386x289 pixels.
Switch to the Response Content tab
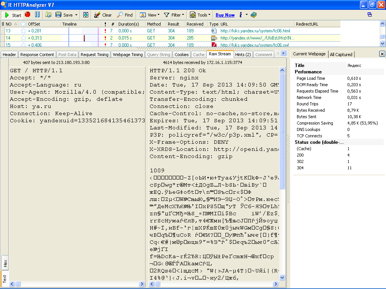37,55
